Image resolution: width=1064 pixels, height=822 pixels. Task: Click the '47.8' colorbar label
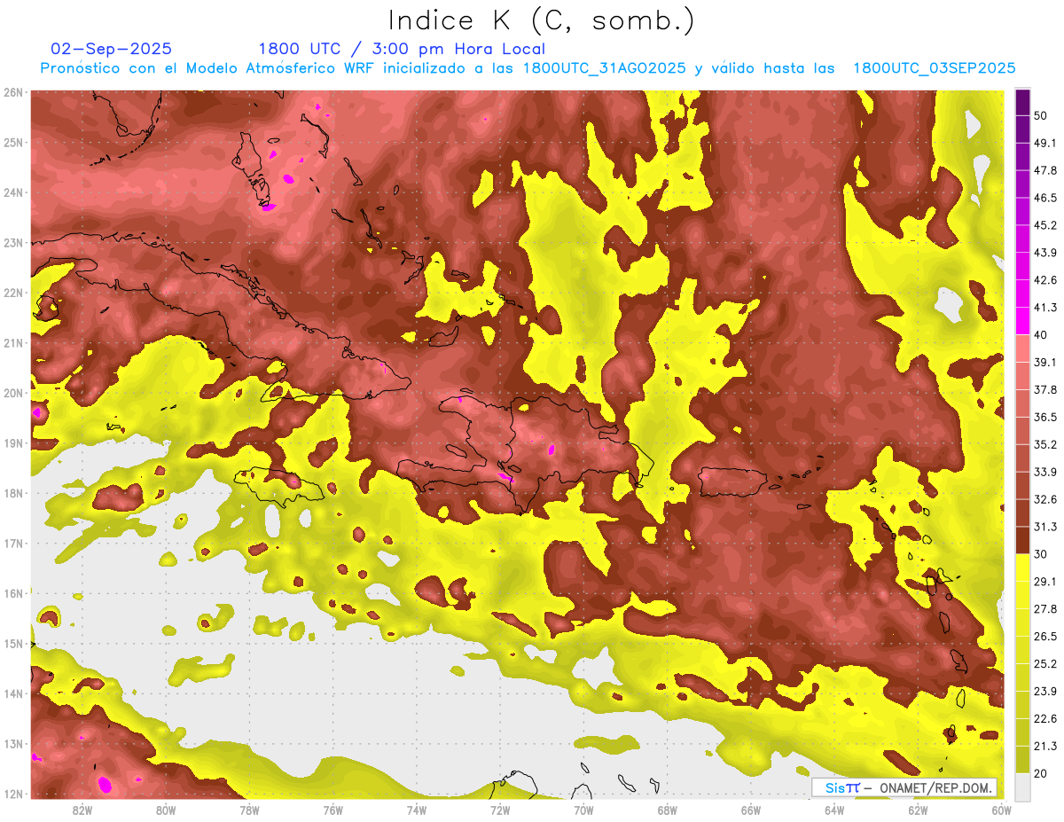point(1044,170)
